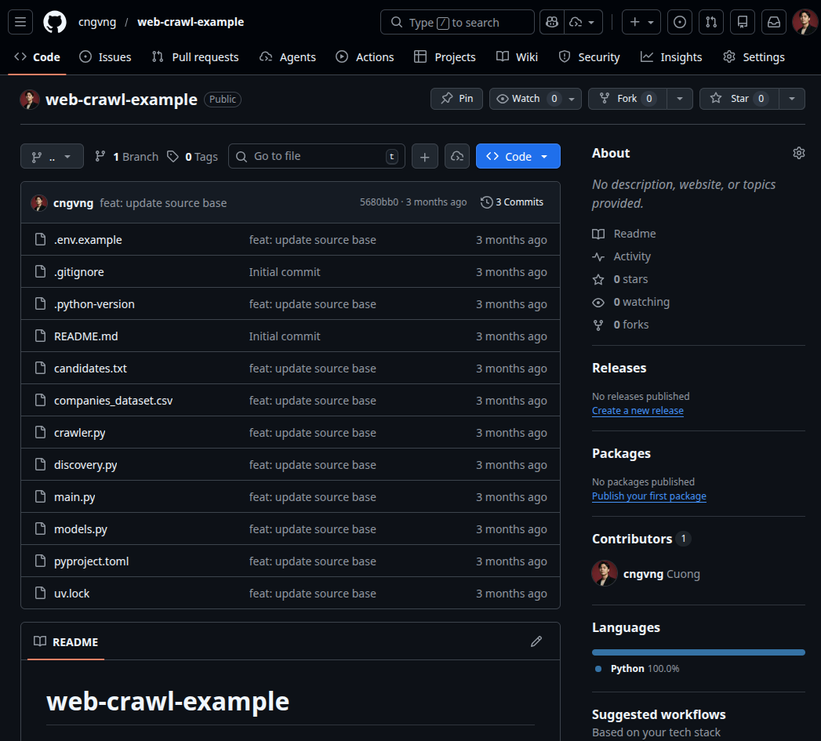The image size is (821, 741).
Task: Open the Pull requests tab
Action: [x=194, y=57]
